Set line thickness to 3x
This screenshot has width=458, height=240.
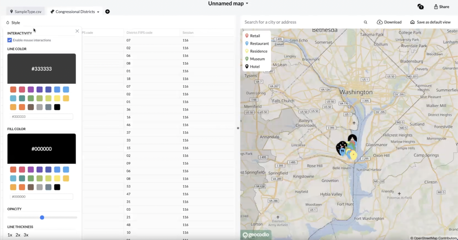coord(26,235)
